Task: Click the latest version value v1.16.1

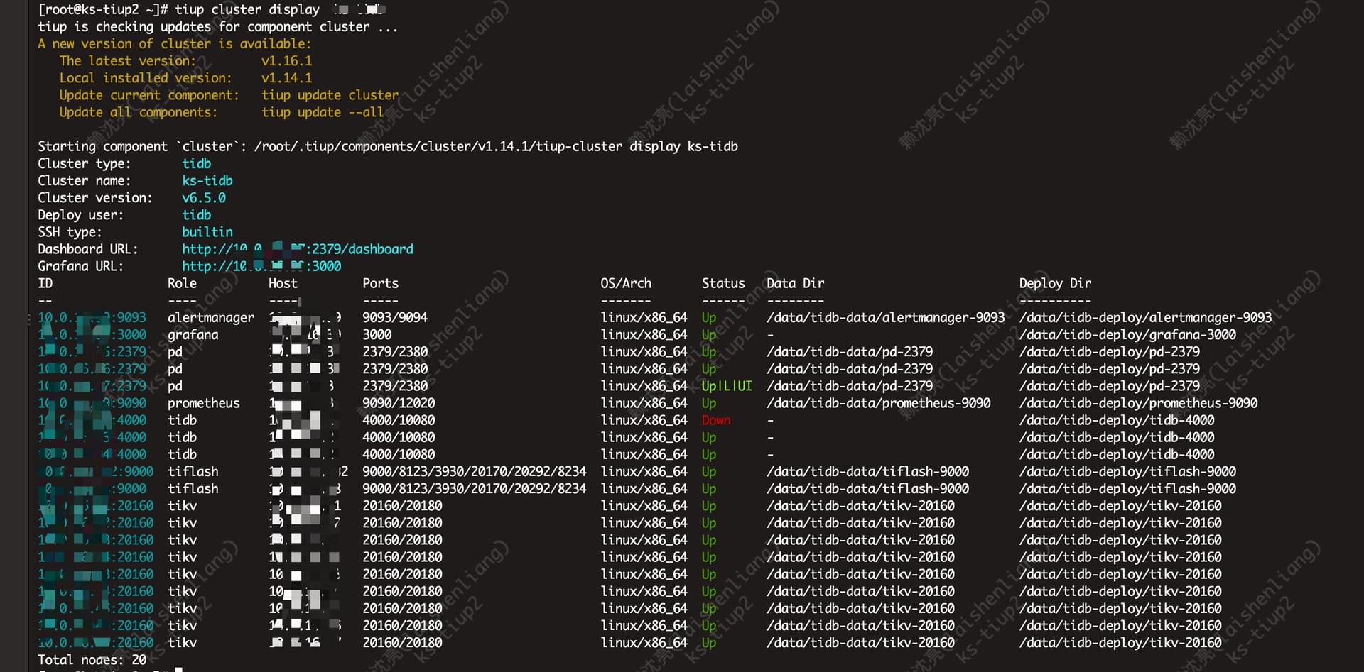Action: tap(286, 61)
